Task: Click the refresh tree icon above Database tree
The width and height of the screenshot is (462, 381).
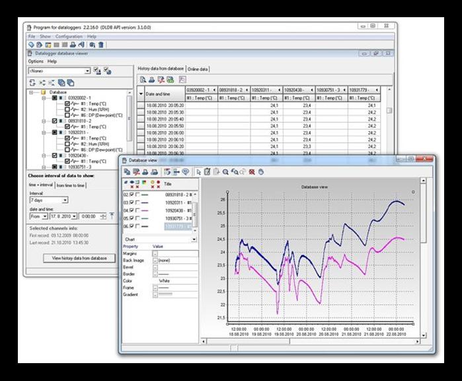Action: [x=32, y=83]
